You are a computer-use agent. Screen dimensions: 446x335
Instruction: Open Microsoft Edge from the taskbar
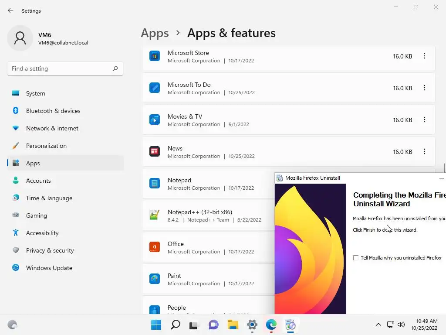tap(271, 325)
